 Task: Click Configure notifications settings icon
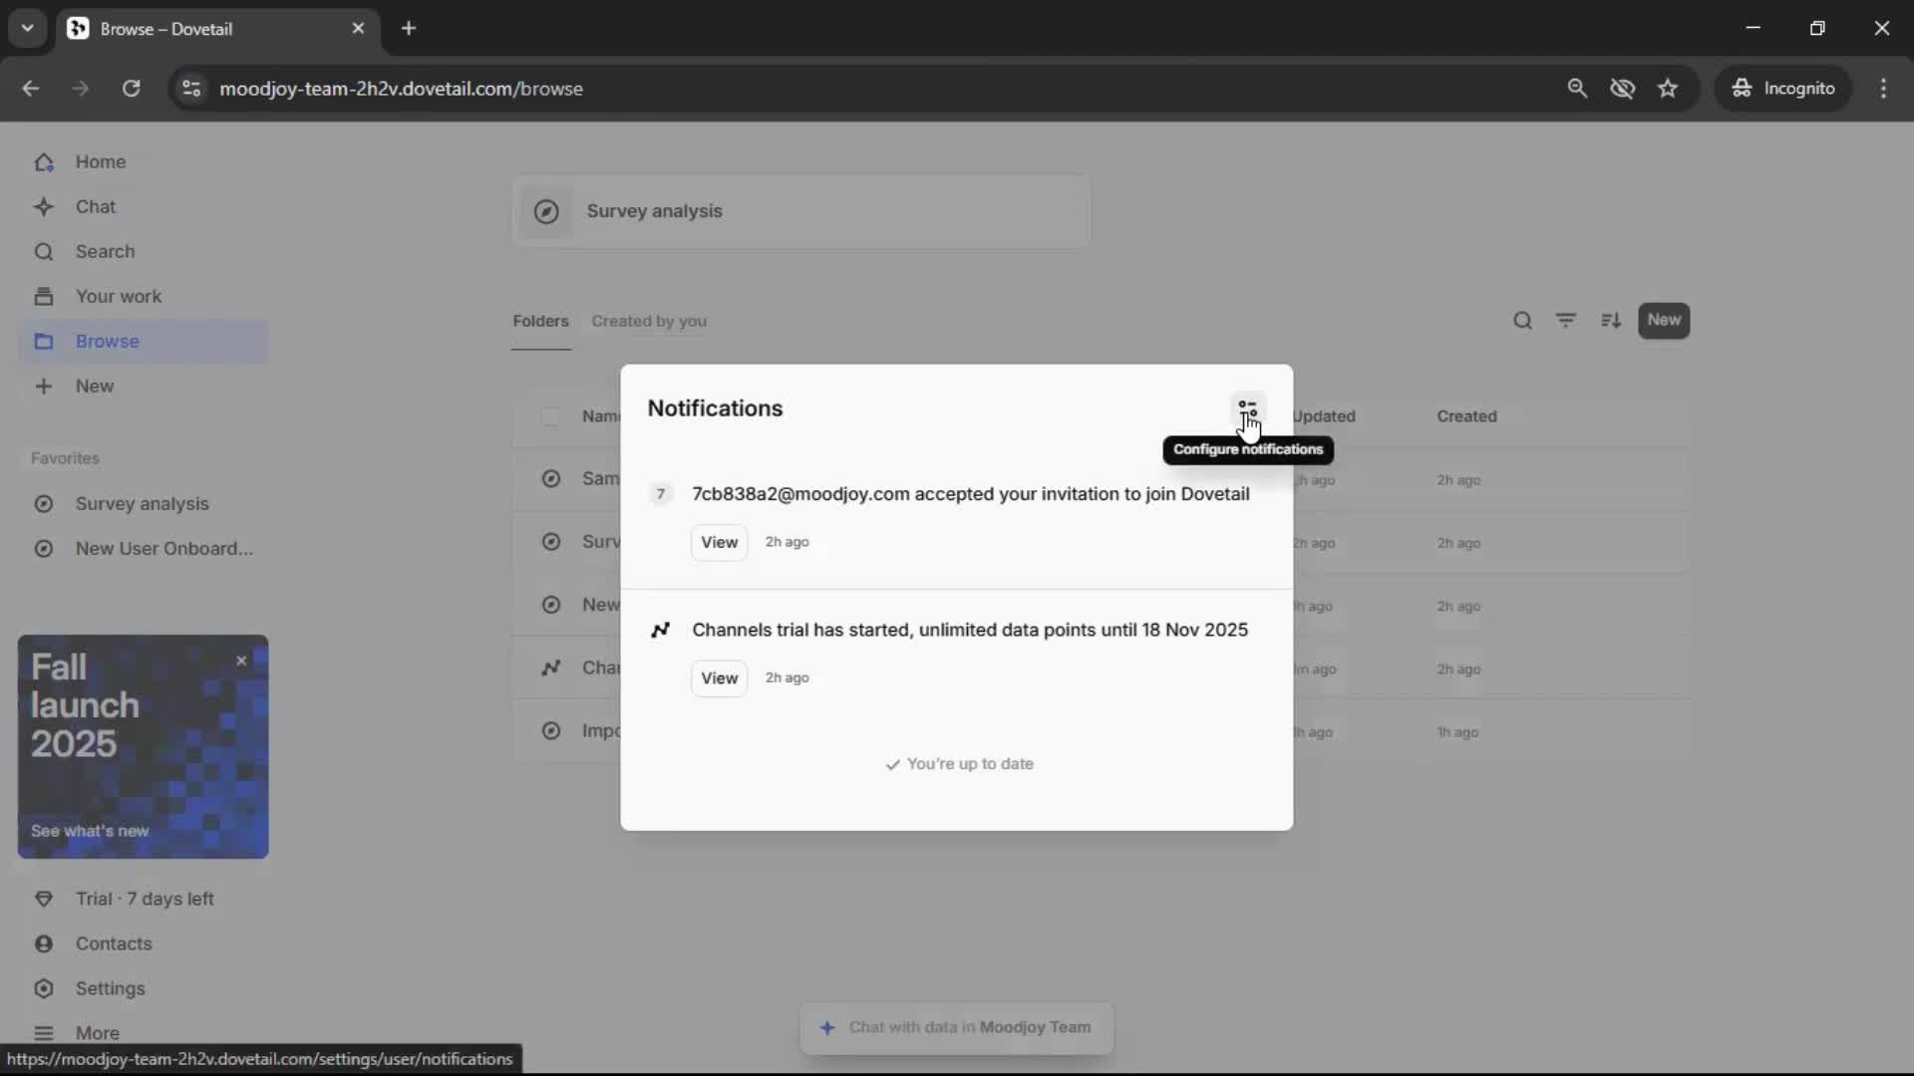pyautogui.click(x=1247, y=409)
